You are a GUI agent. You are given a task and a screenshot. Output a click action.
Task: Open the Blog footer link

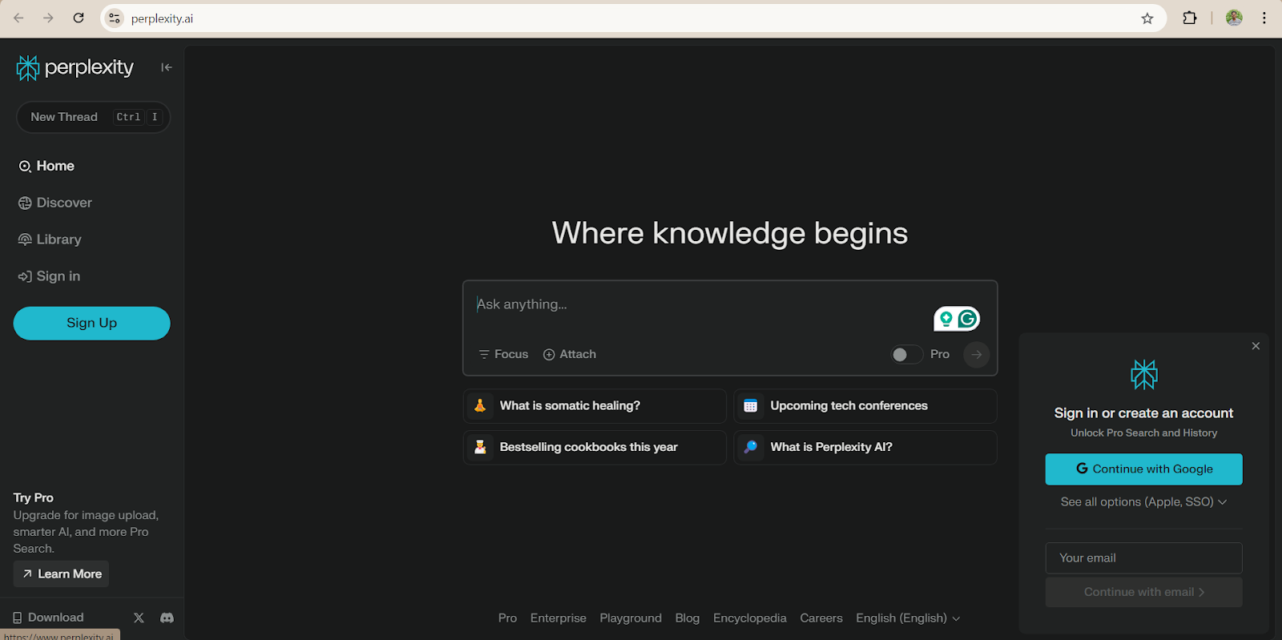pyautogui.click(x=687, y=618)
